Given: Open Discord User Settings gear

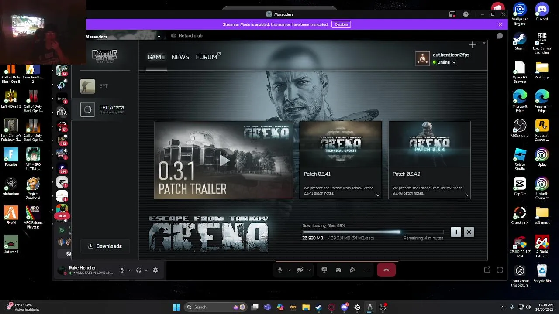Looking at the screenshot, I should coord(155,270).
